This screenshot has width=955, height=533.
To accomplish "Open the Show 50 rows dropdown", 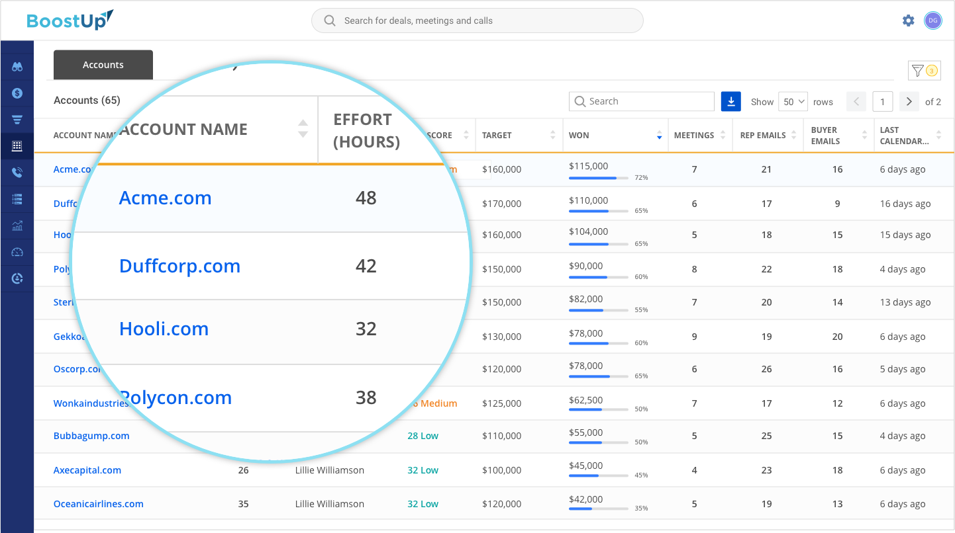I will click(x=793, y=101).
